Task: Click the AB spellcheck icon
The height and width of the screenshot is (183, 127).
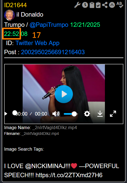Action: [x=120, y=5]
